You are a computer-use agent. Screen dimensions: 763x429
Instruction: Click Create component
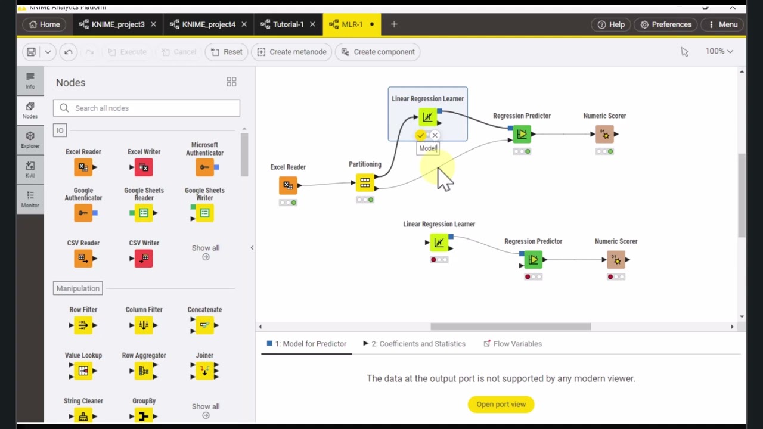[x=378, y=52]
